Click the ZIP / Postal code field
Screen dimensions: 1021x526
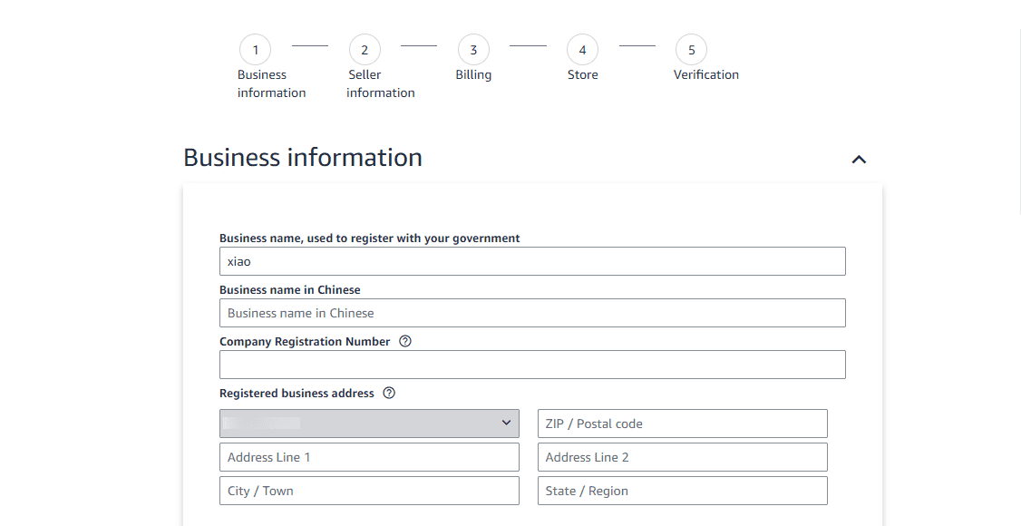682,424
